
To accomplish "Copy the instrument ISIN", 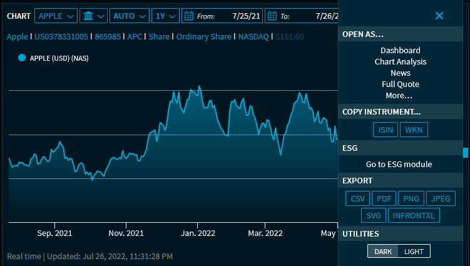I will [x=384, y=130].
